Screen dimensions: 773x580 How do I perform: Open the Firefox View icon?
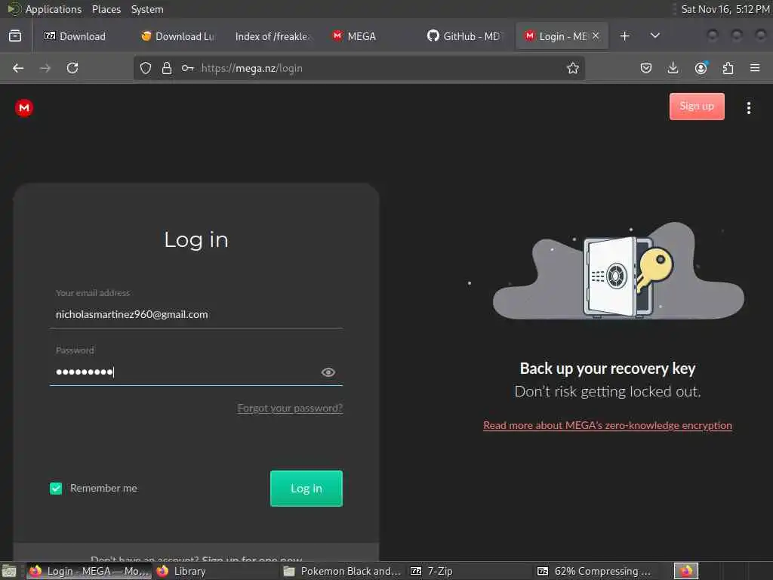[x=15, y=36]
